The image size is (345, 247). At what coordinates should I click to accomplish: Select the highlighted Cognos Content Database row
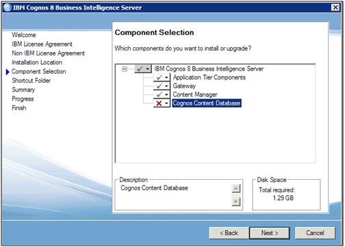click(207, 103)
